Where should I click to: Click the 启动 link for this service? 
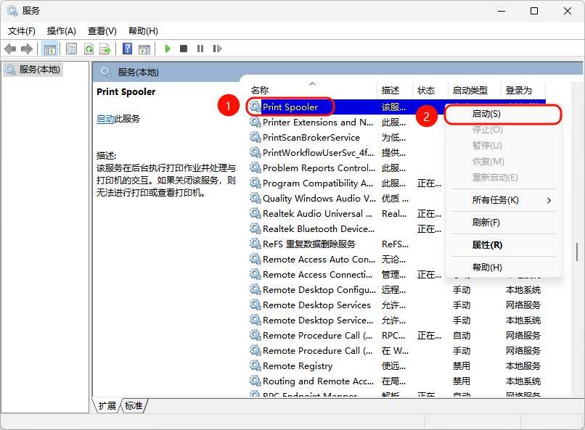pyautogui.click(x=105, y=119)
